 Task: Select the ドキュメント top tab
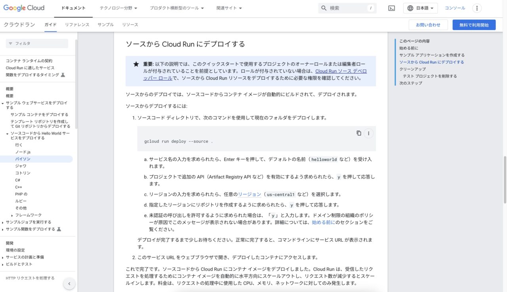(x=73, y=8)
